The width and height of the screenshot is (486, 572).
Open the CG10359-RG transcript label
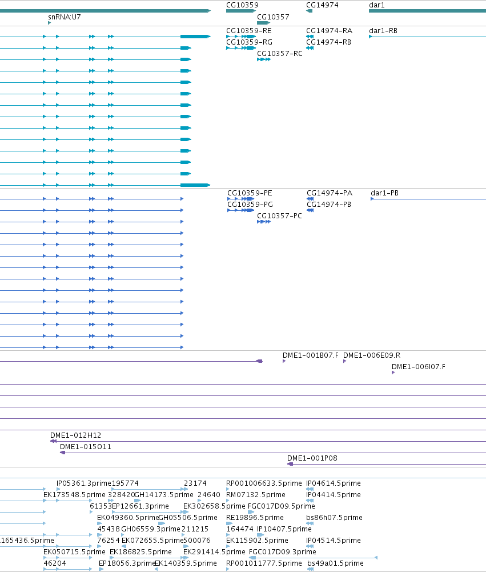[x=249, y=42]
